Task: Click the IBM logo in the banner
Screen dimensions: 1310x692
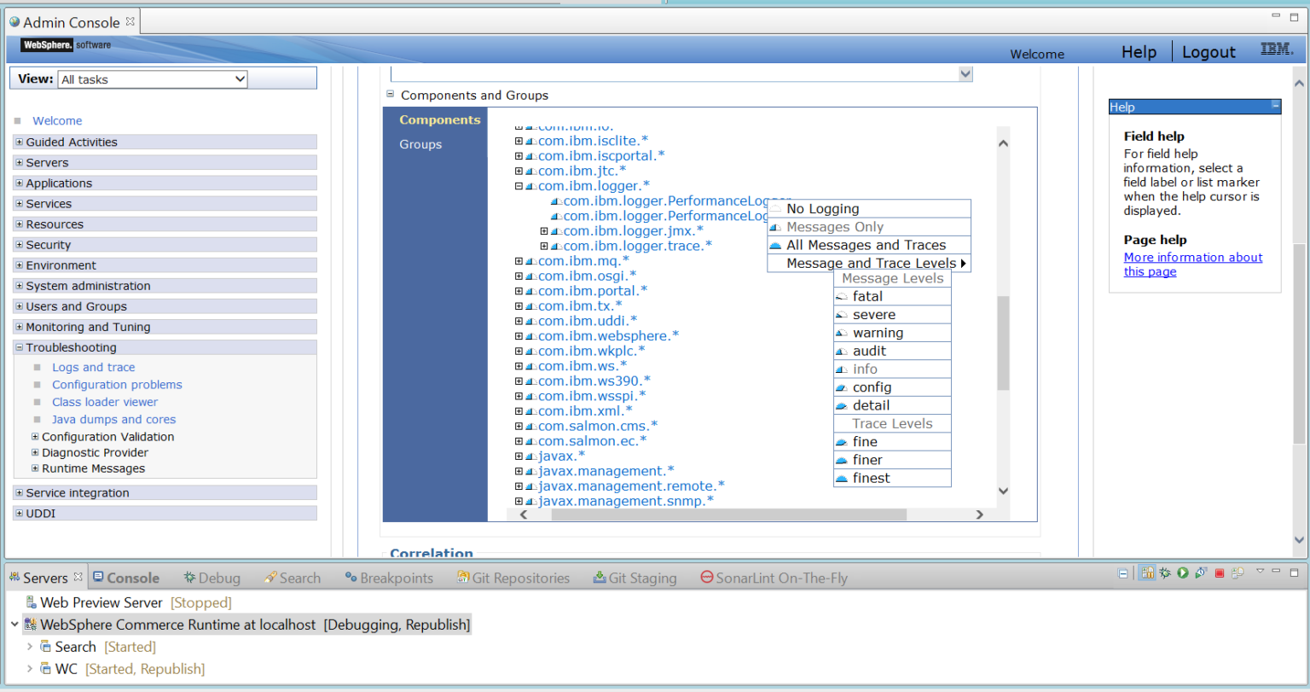Action: [1276, 49]
